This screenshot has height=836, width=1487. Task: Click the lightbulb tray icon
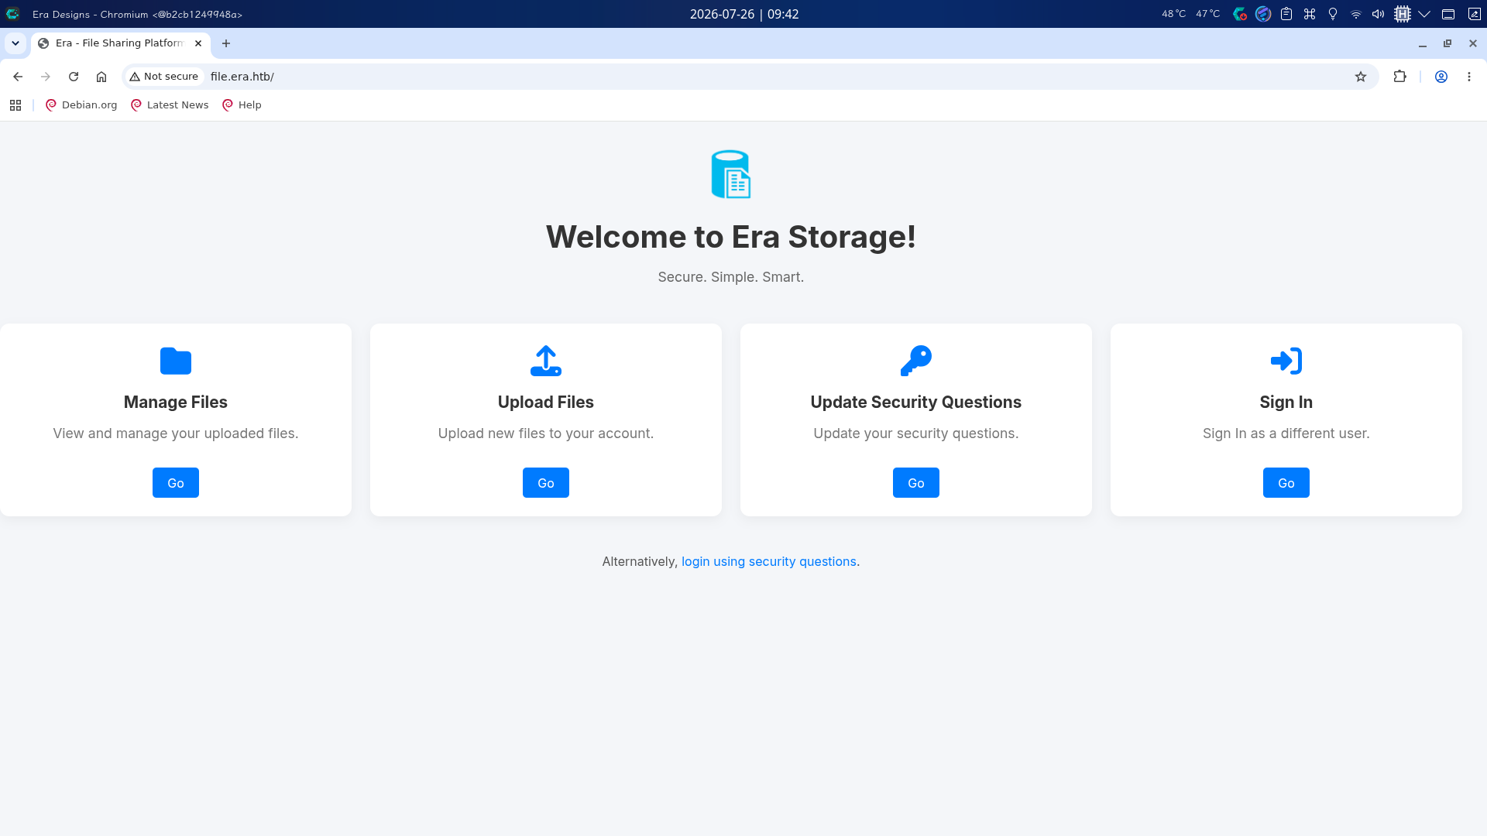coord(1333,14)
